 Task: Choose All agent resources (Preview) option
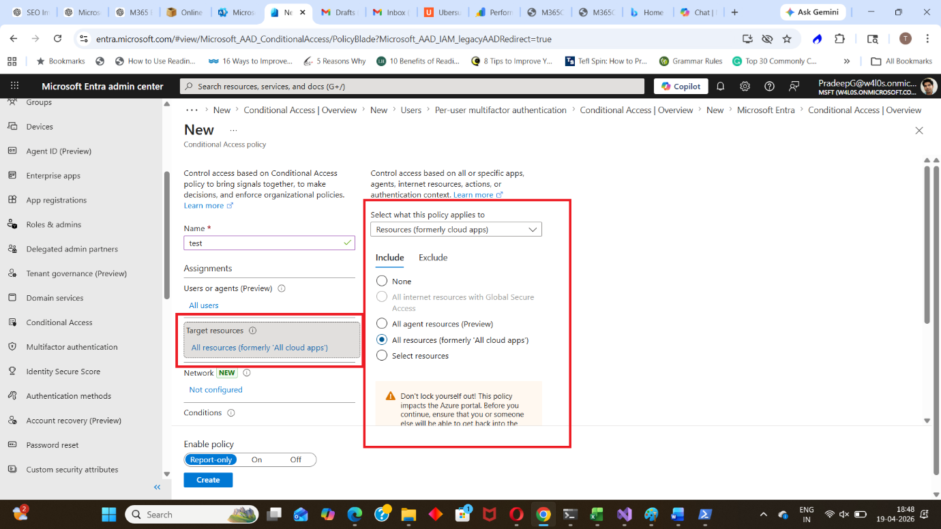pyautogui.click(x=382, y=324)
